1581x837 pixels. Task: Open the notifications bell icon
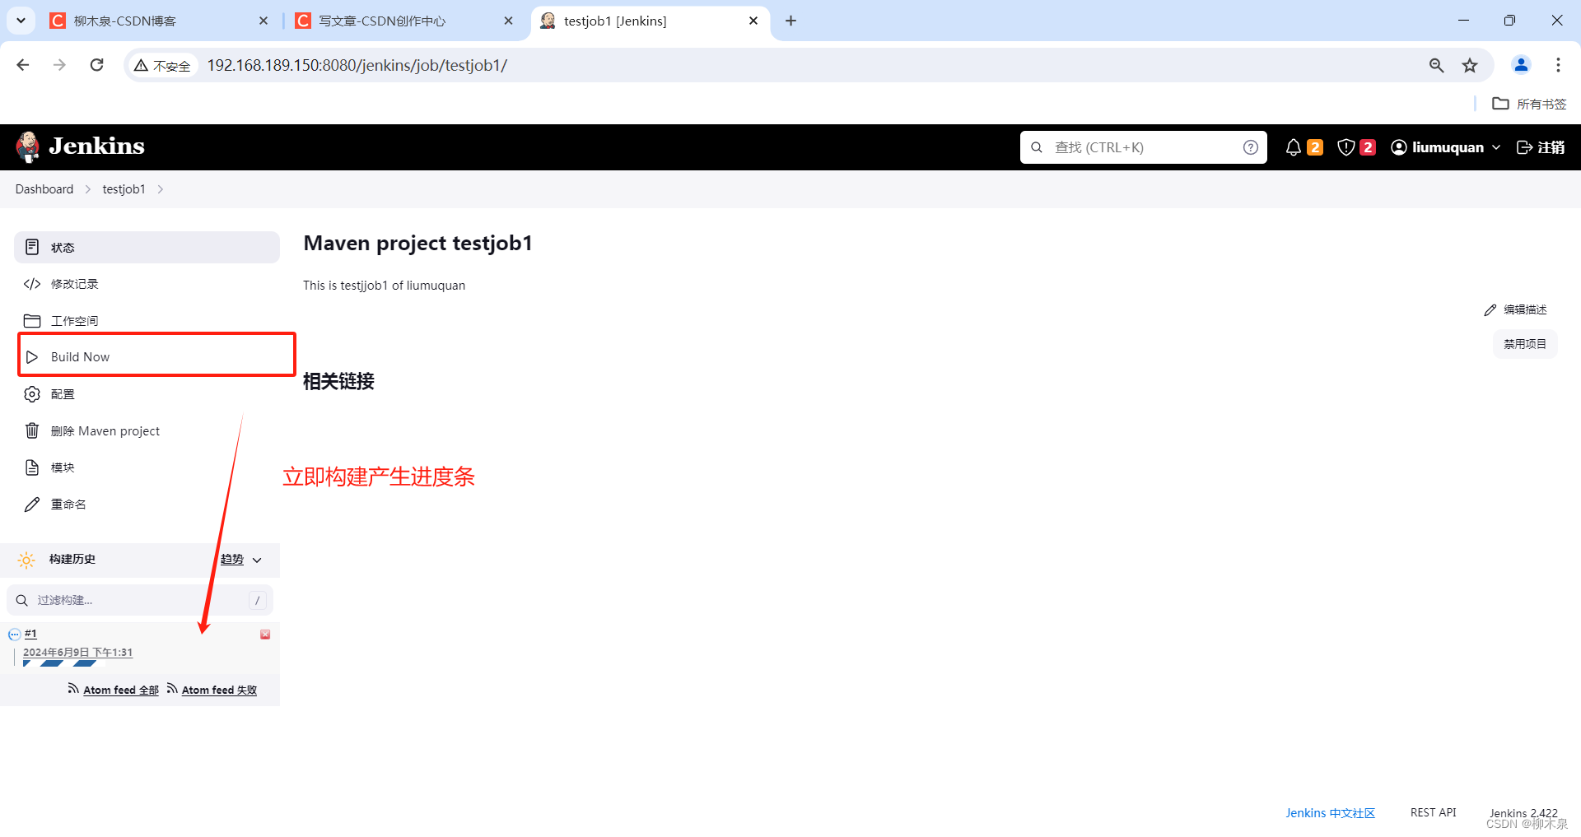[x=1294, y=147]
